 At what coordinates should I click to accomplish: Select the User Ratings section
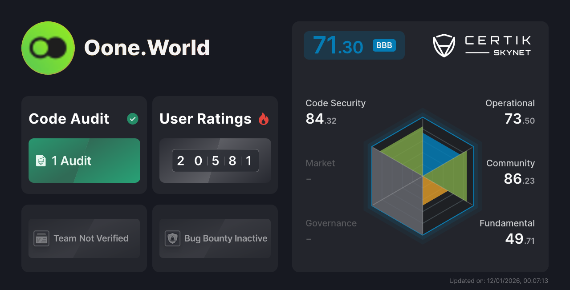click(x=215, y=145)
